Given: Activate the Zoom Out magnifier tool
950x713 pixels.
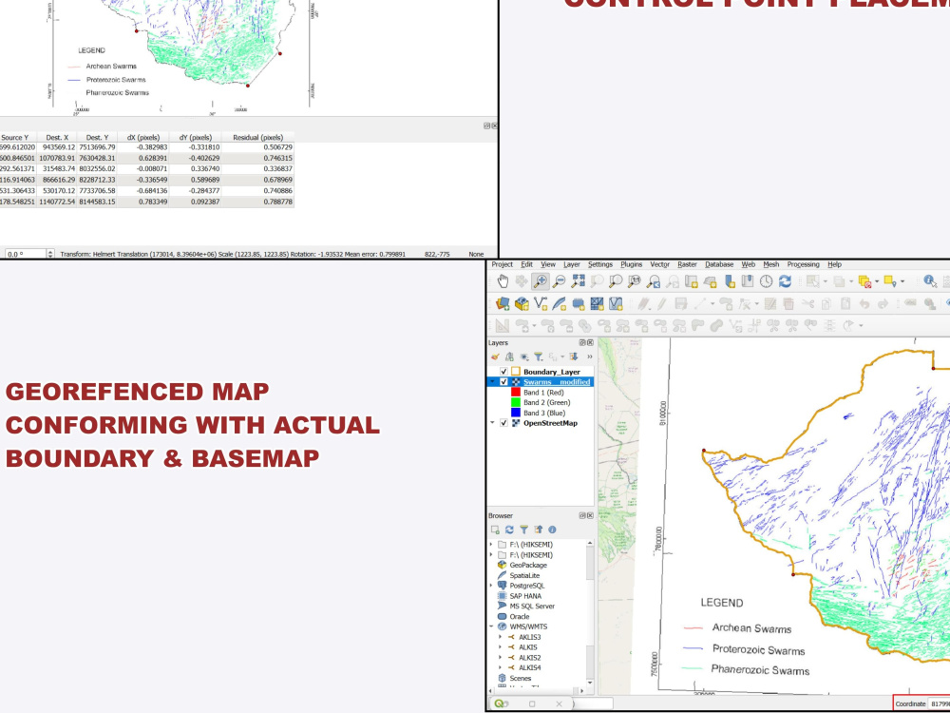Looking at the screenshot, I should pyautogui.click(x=560, y=281).
